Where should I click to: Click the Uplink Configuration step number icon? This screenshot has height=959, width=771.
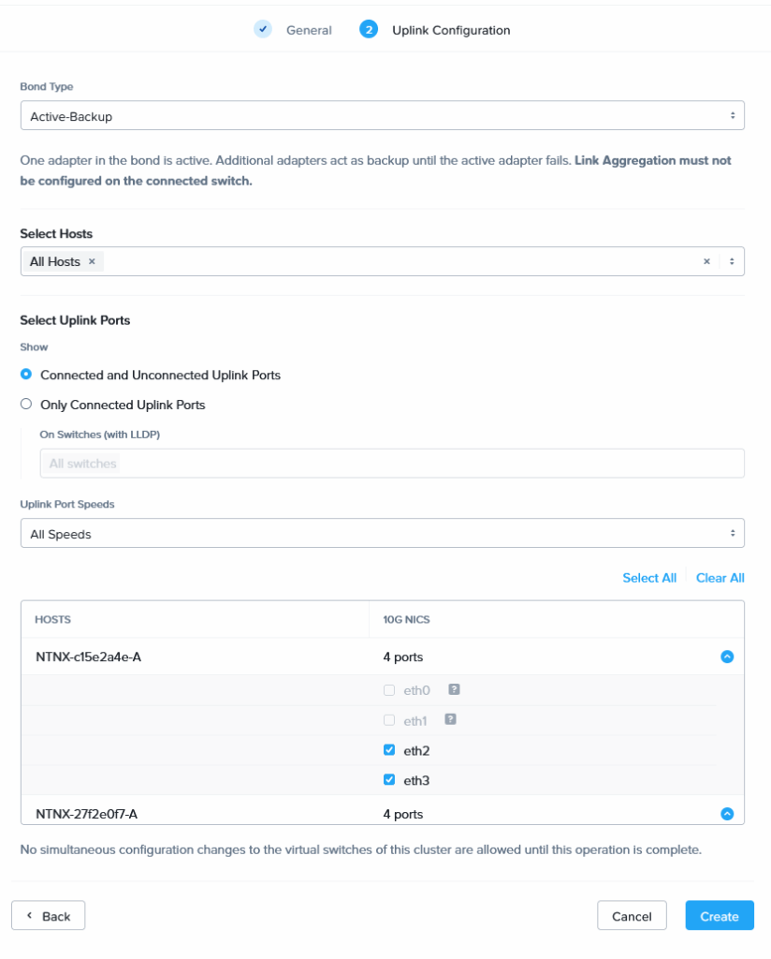369,30
